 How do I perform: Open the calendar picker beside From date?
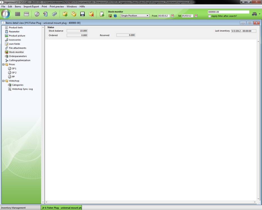(x=172, y=16)
